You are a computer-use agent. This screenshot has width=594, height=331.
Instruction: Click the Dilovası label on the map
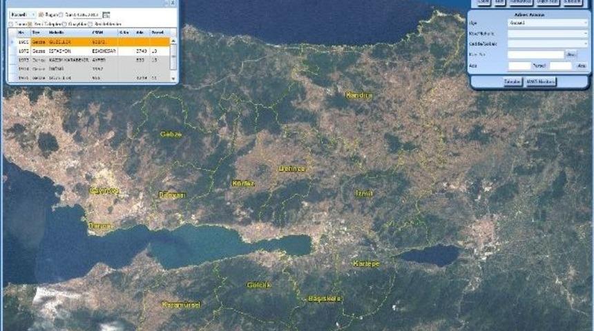(x=172, y=195)
